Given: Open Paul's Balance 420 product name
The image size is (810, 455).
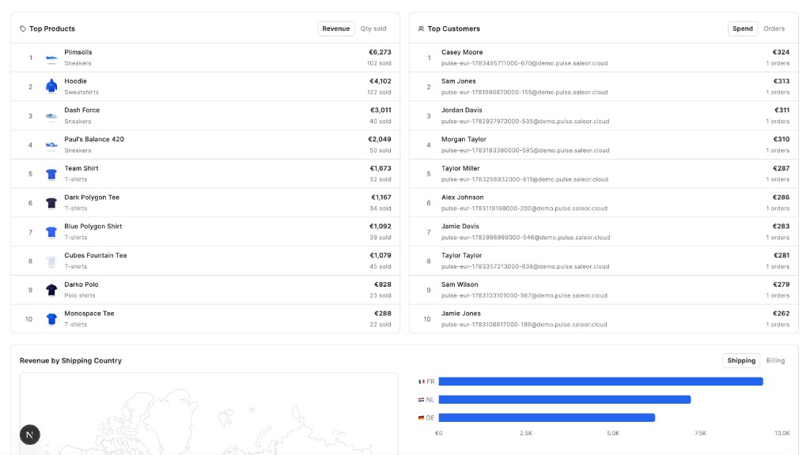Looking at the screenshot, I should (94, 139).
